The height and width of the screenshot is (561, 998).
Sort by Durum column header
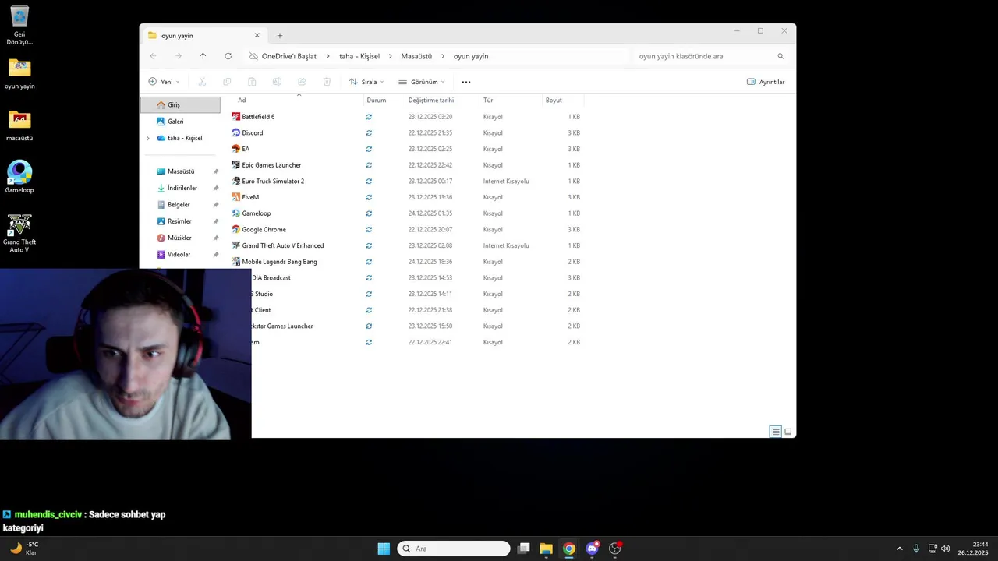click(x=384, y=100)
